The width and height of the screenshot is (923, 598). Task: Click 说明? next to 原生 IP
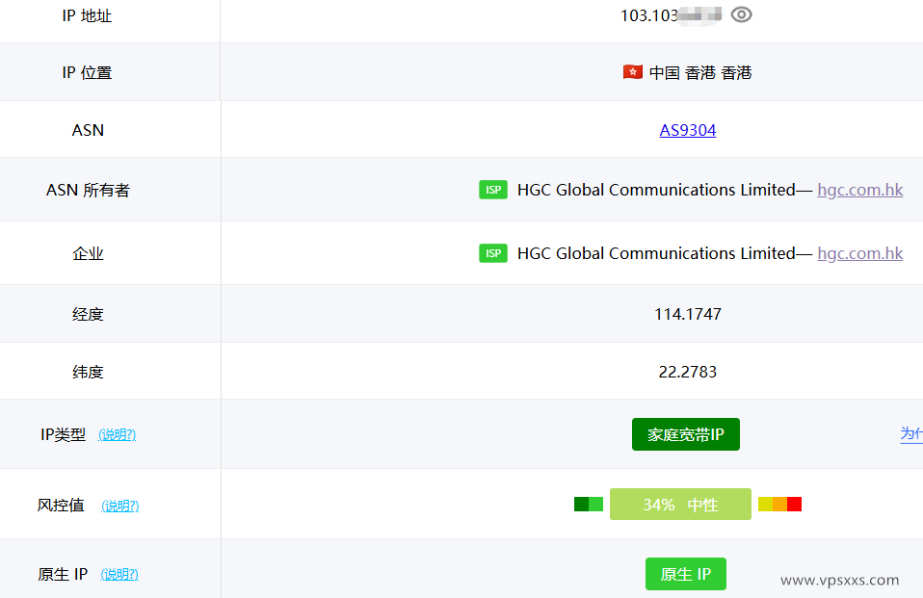click(119, 573)
